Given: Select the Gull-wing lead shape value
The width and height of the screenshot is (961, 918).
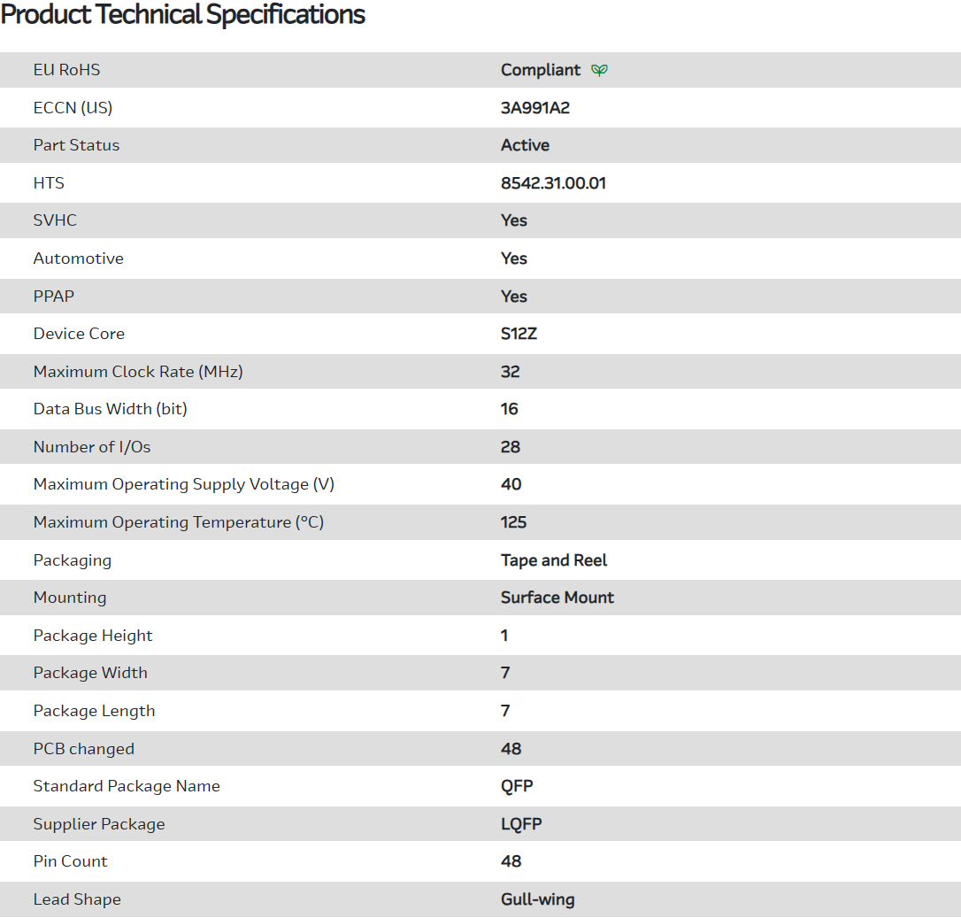Looking at the screenshot, I should pos(537,899).
